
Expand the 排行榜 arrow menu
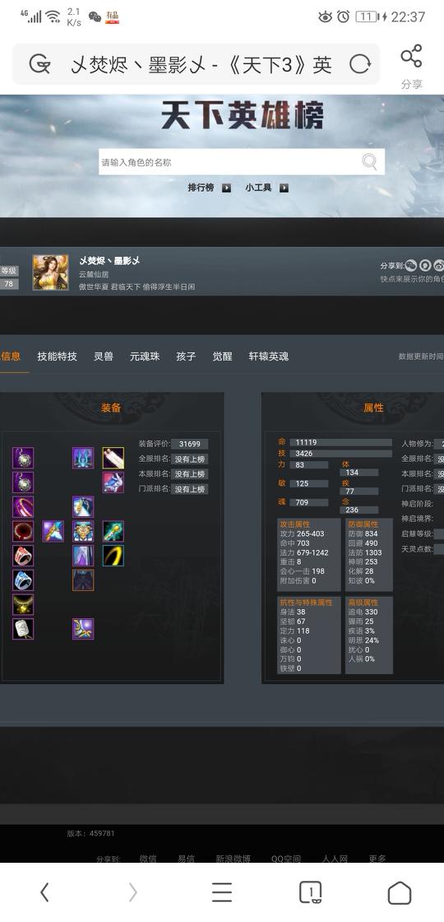[227, 189]
